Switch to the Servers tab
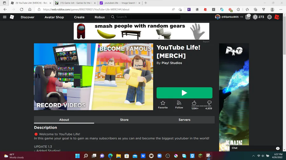This screenshot has height=160, width=286. click(x=184, y=120)
